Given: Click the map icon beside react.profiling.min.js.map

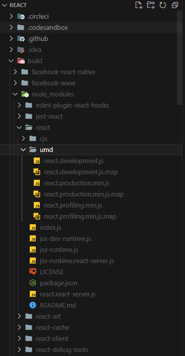Looking at the screenshot, I should [x=37, y=217].
